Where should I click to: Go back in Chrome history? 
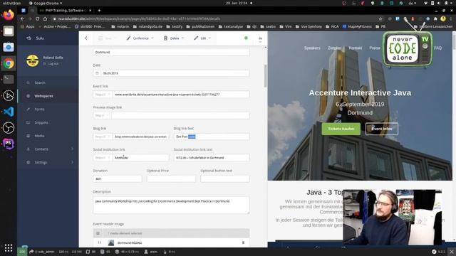(x=22, y=18)
